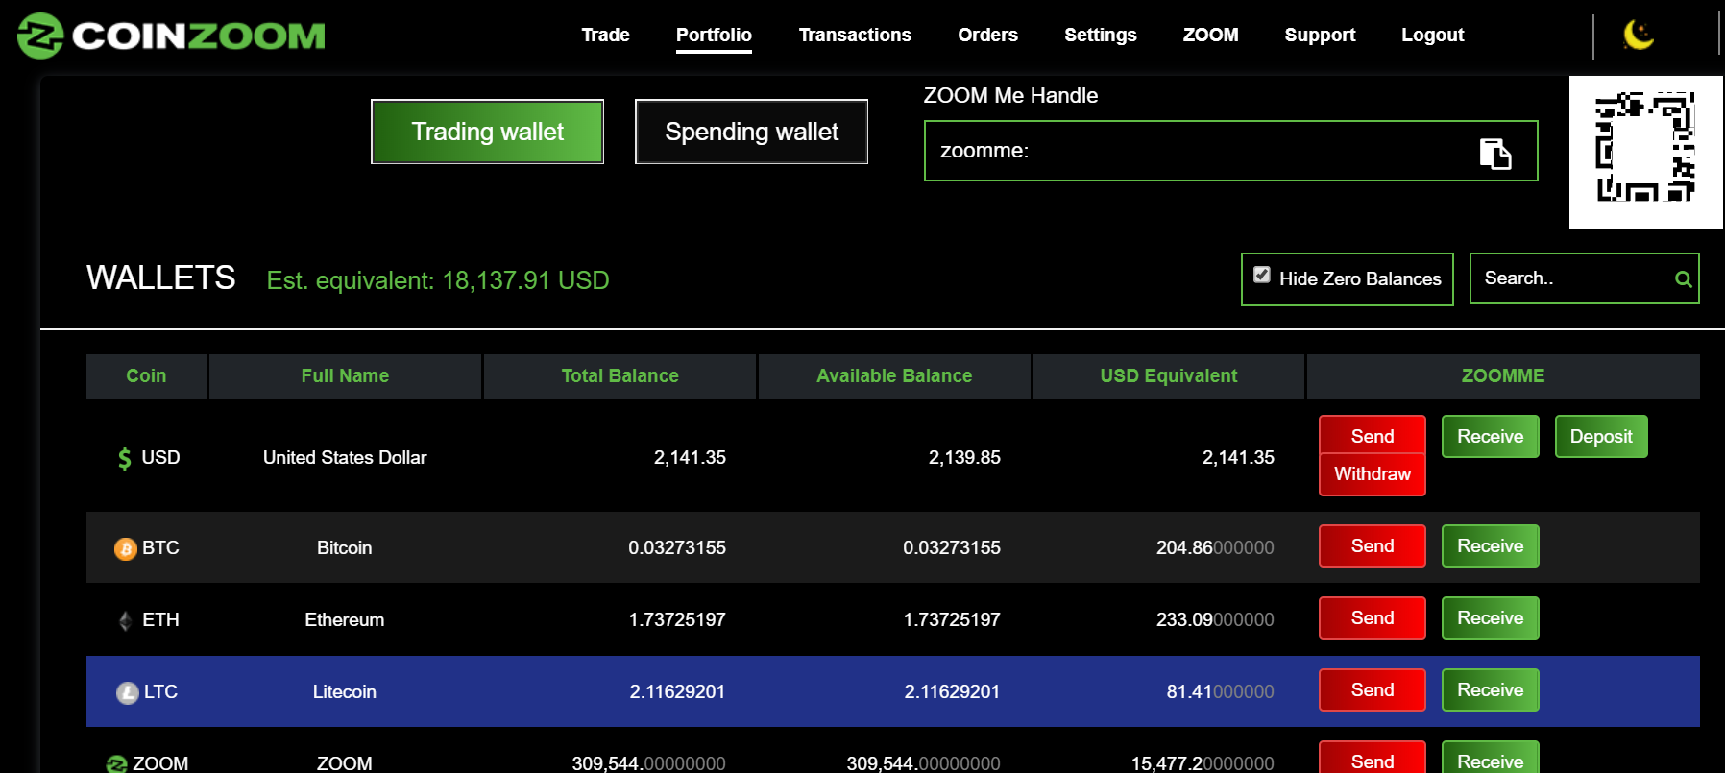This screenshot has height=773, width=1725.
Task: Sort by USD Equivalent column
Action: pos(1169,375)
